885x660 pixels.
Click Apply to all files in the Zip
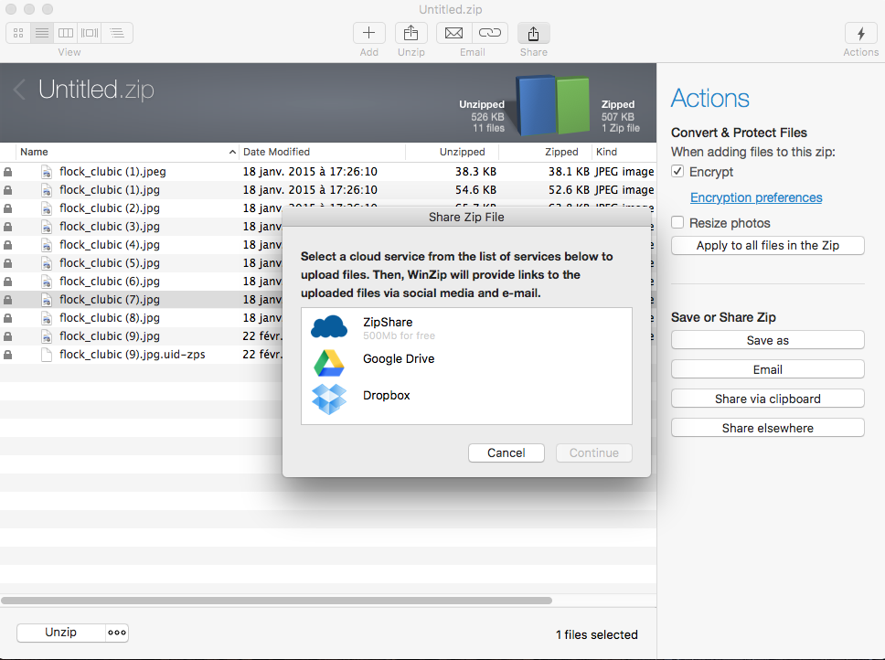(x=767, y=245)
